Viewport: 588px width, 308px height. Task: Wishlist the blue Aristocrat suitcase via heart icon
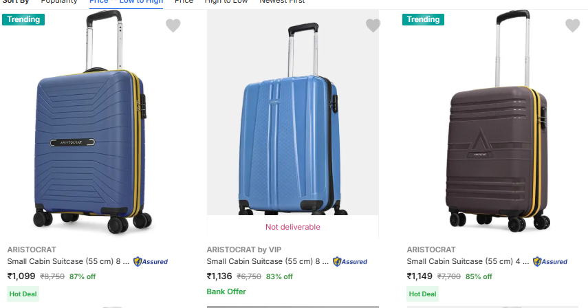[x=173, y=25]
